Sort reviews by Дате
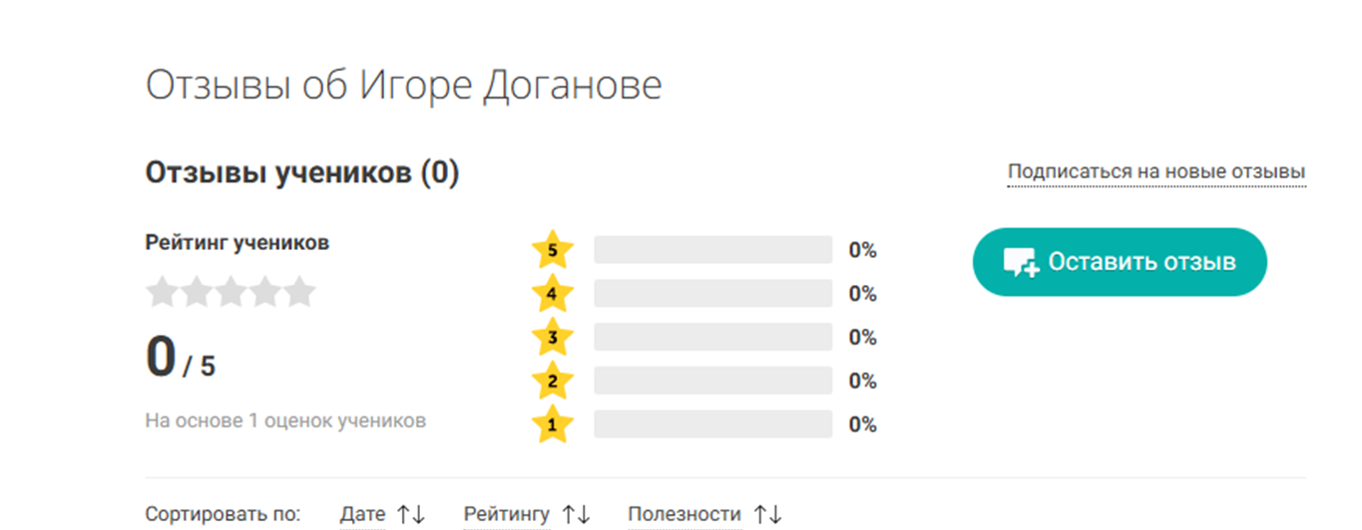 click(362, 514)
